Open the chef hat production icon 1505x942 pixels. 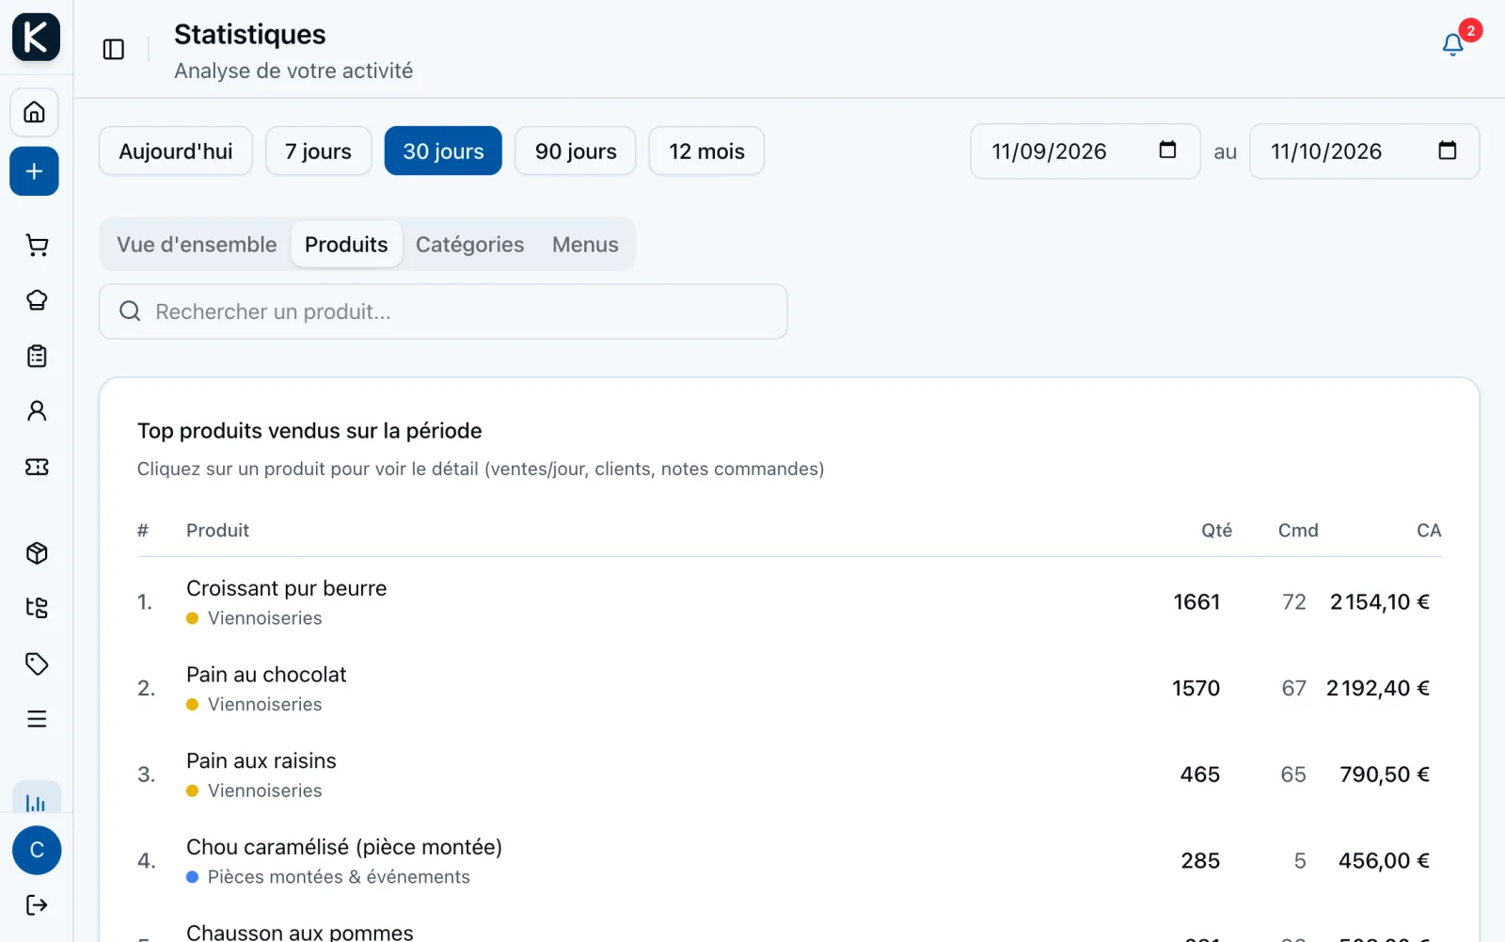37,300
